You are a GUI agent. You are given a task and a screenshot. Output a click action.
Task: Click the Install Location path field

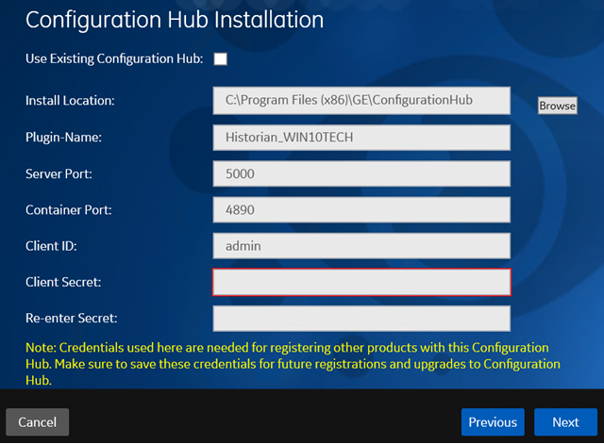tap(361, 101)
